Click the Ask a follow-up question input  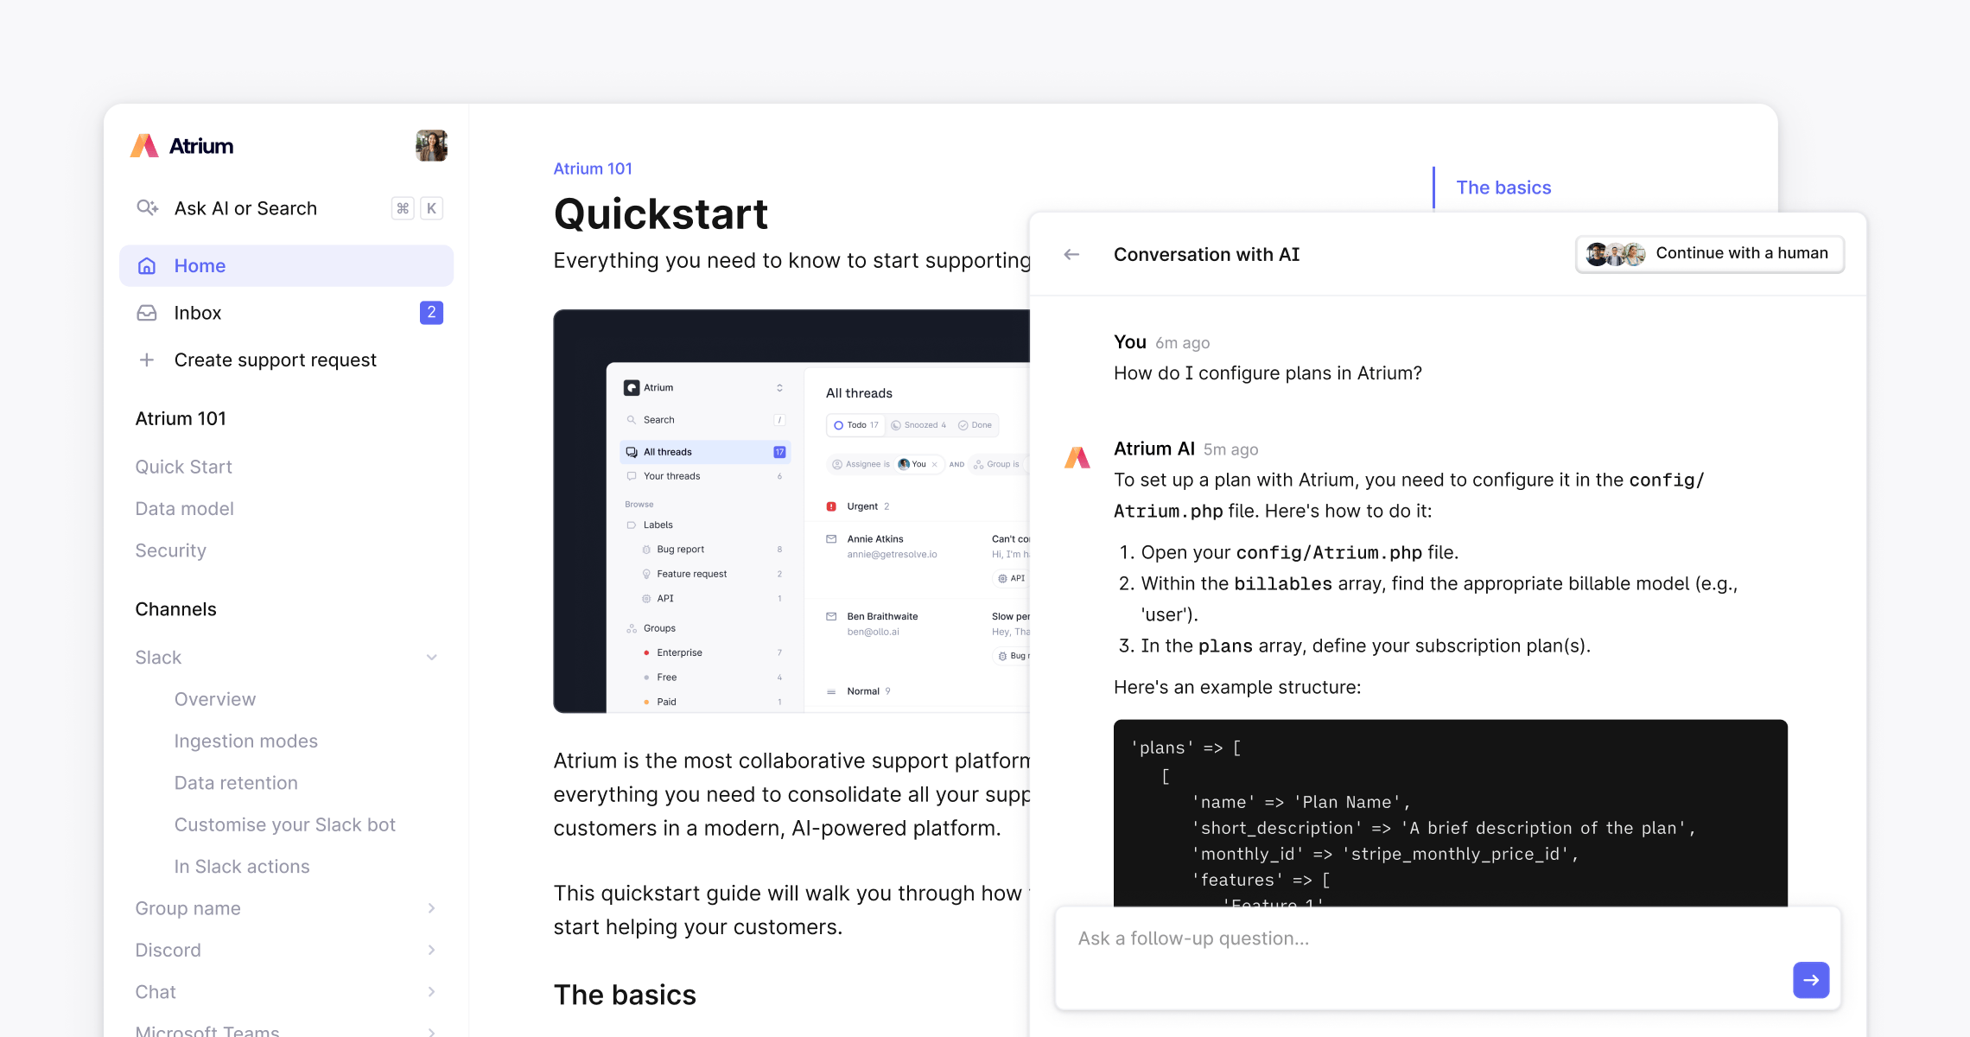[x=1448, y=957]
